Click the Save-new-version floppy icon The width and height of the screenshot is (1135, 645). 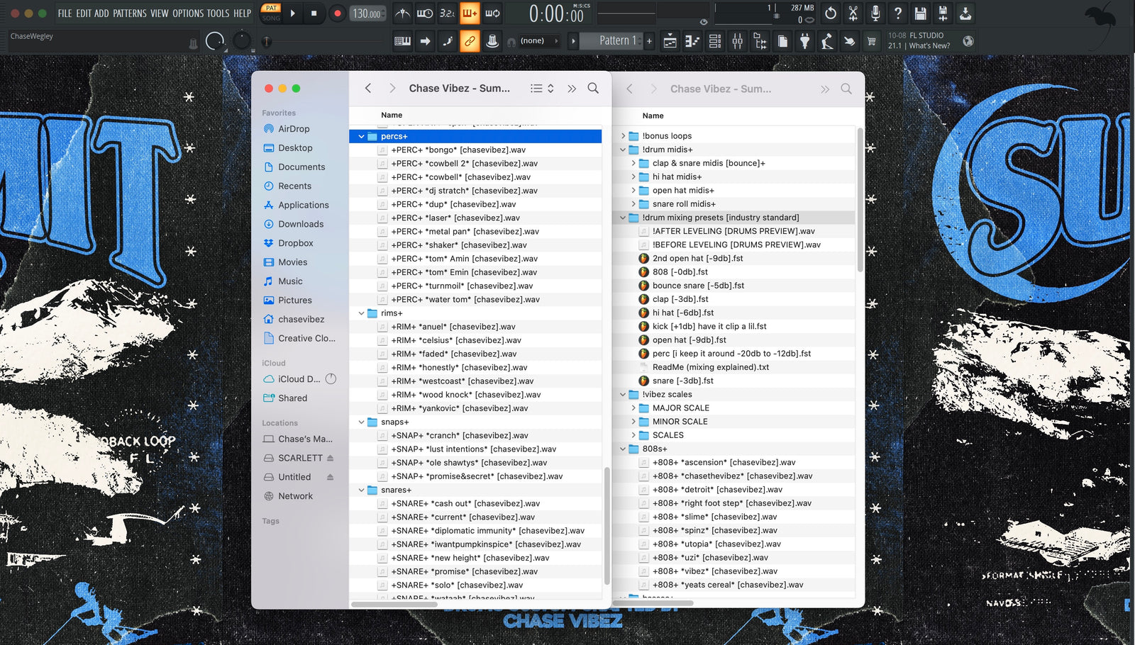pos(943,13)
